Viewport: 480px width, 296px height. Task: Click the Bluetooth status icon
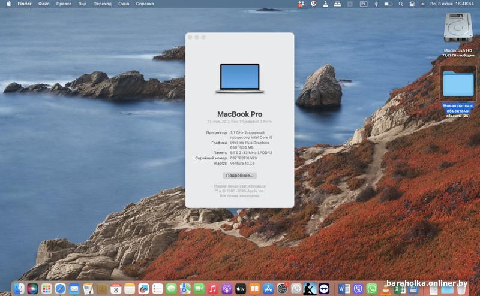pos(376,4)
